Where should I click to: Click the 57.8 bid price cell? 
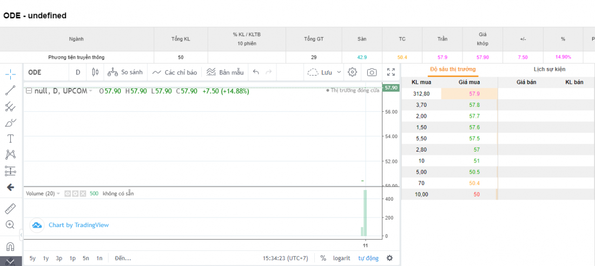click(470, 105)
